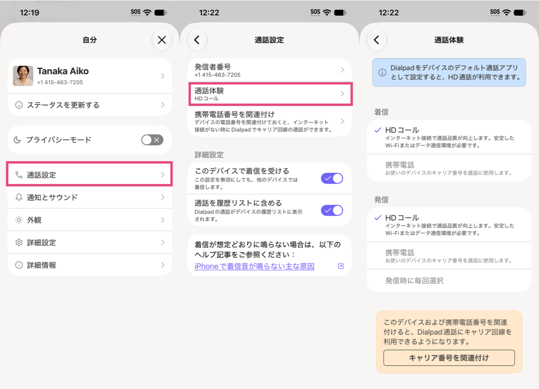Viewport: 539px width, 389px height.
Task: Go back from 通話設定 screen
Action: click(x=197, y=40)
